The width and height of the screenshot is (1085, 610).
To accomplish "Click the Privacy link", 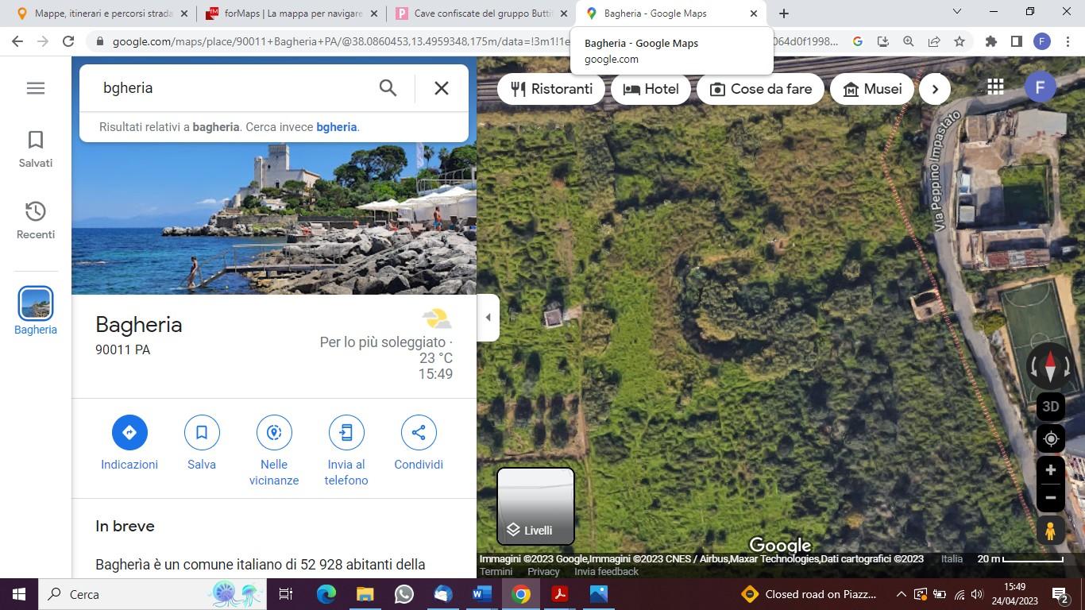I will 543,571.
